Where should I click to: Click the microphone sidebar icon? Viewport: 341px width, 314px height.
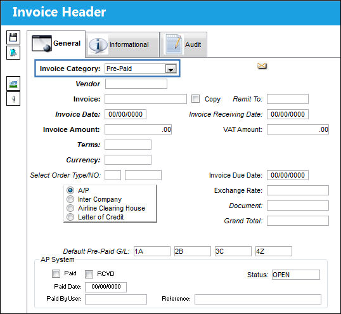(13, 99)
